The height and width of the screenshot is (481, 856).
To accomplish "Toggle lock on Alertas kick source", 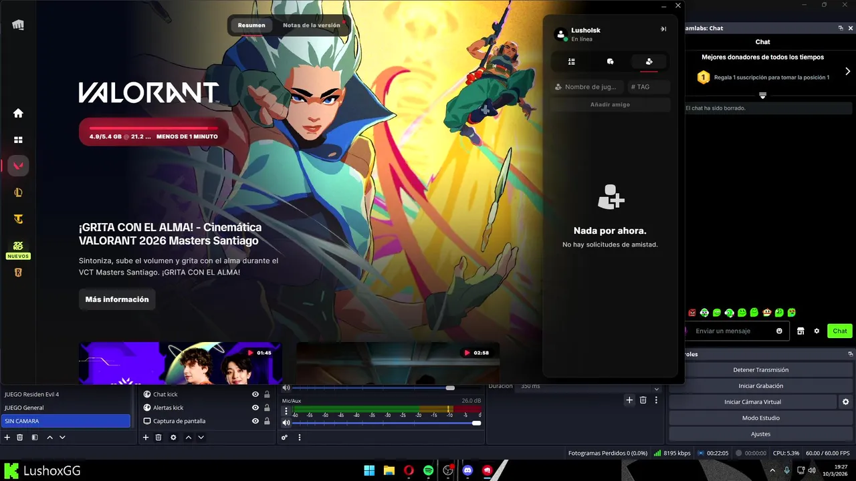I will point(267,408).
